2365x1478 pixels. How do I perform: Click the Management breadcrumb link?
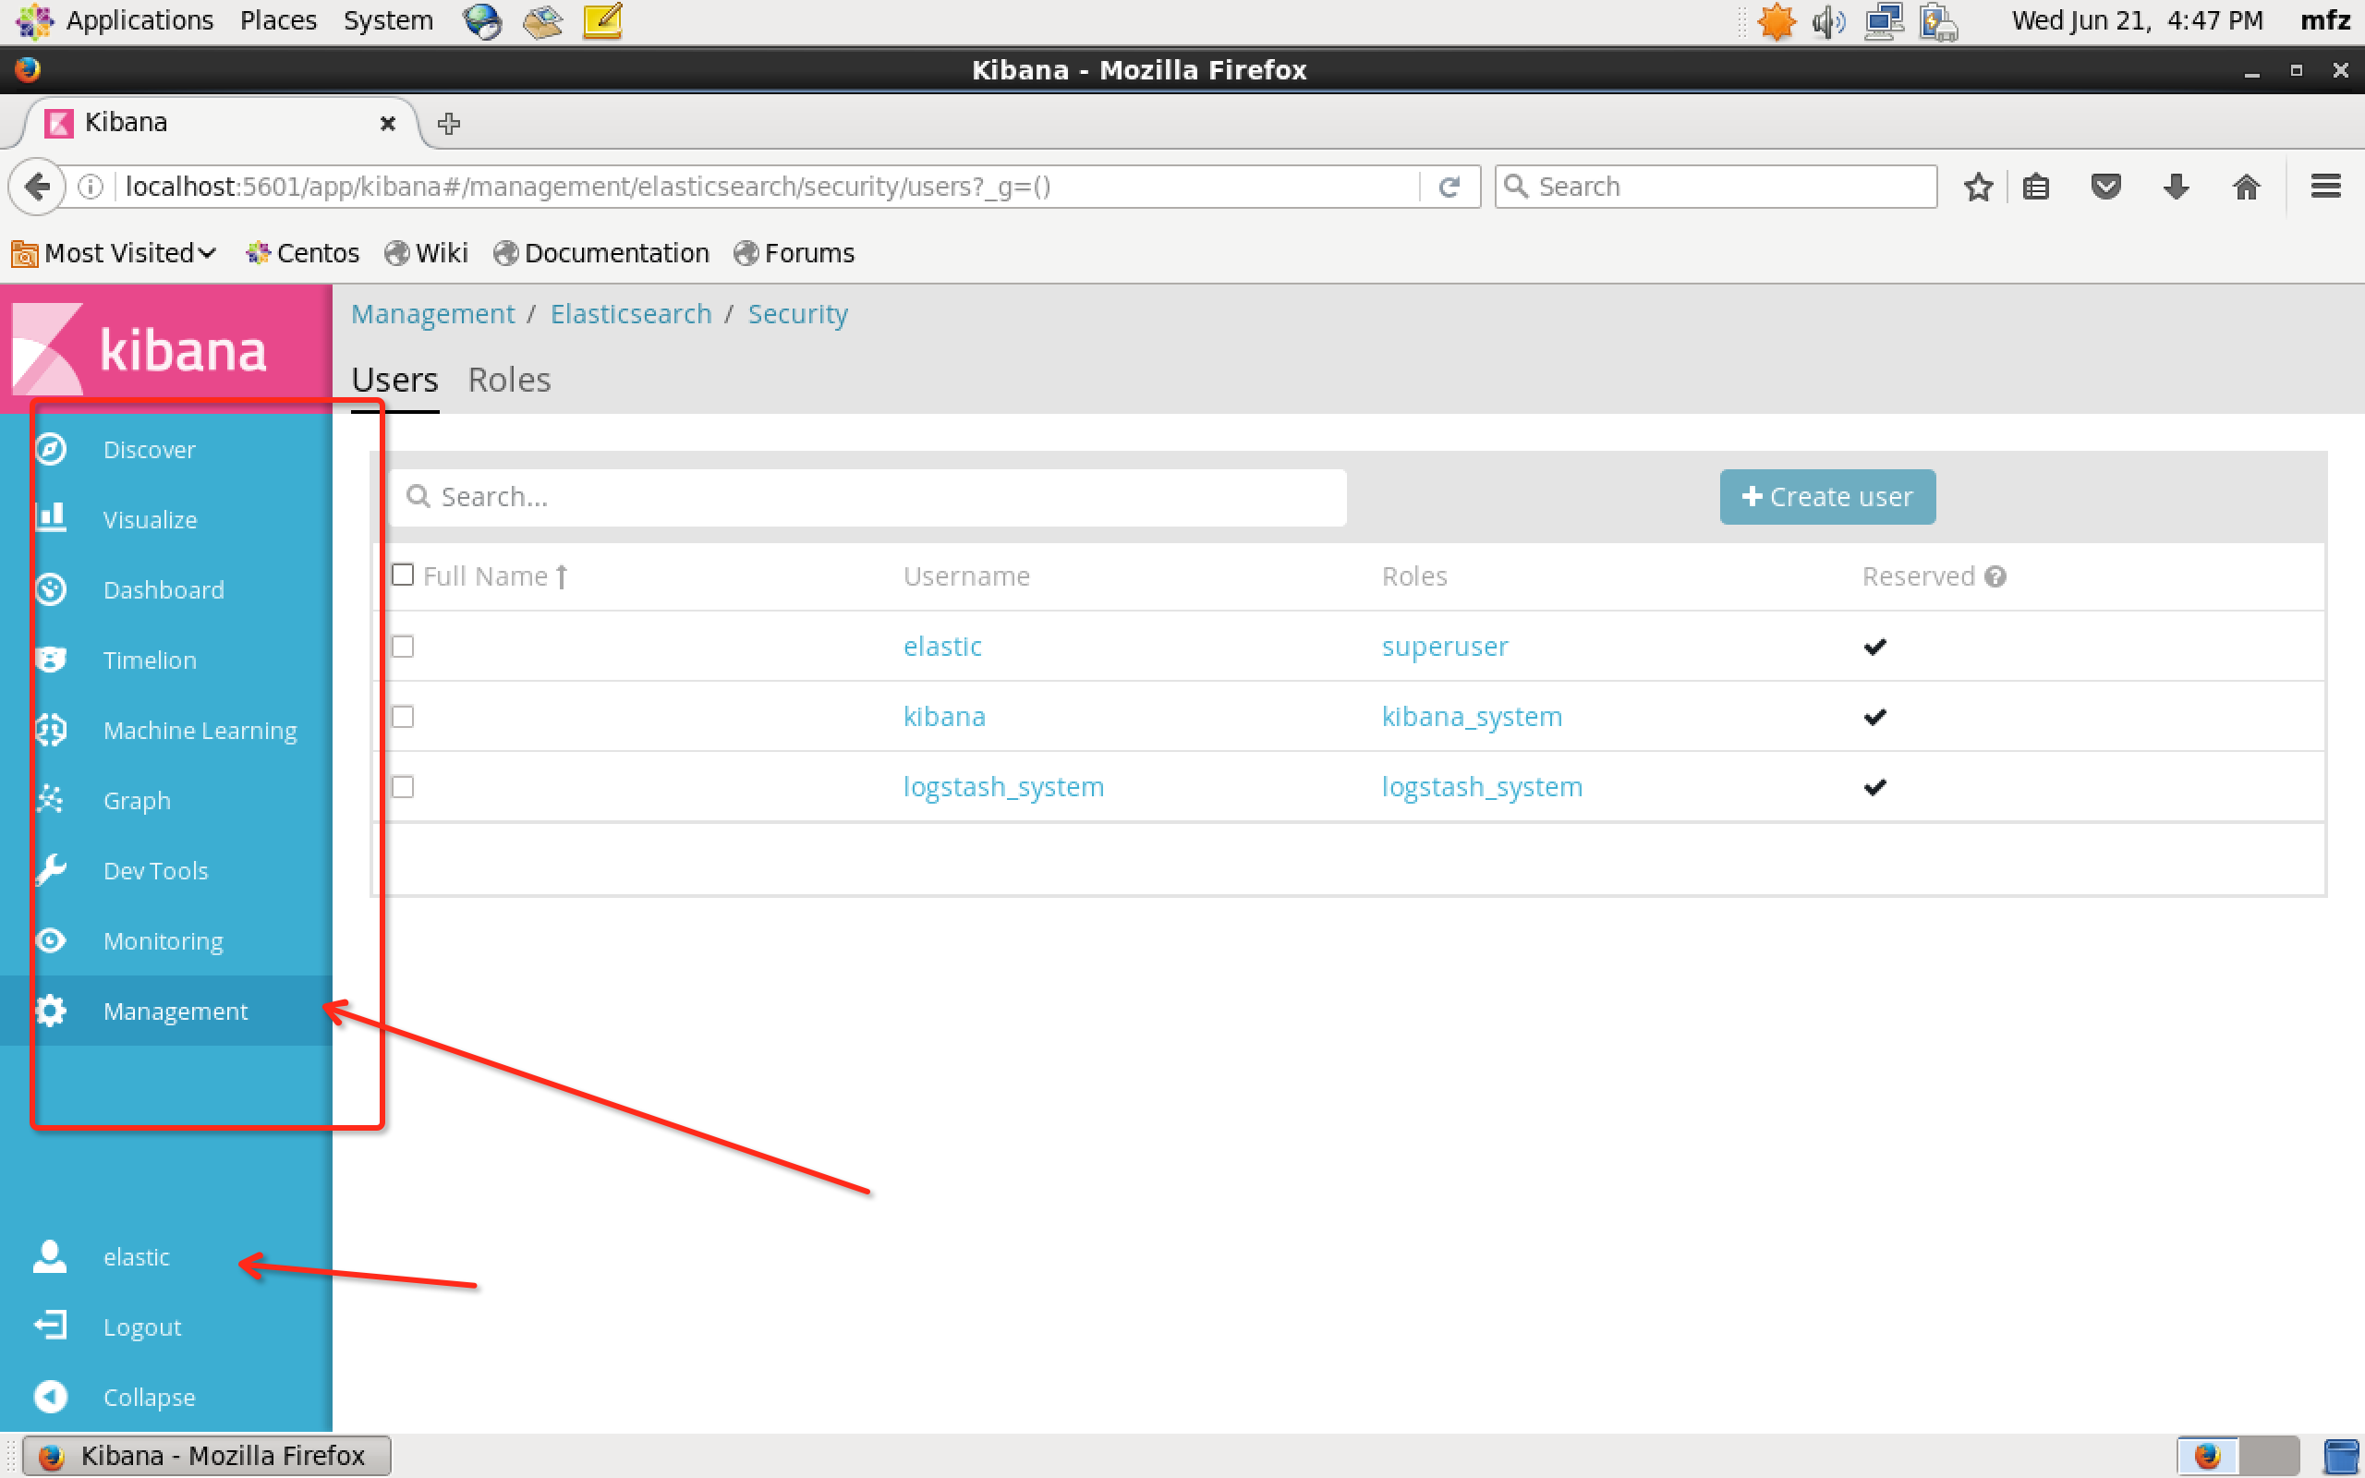tap(433, 314)
